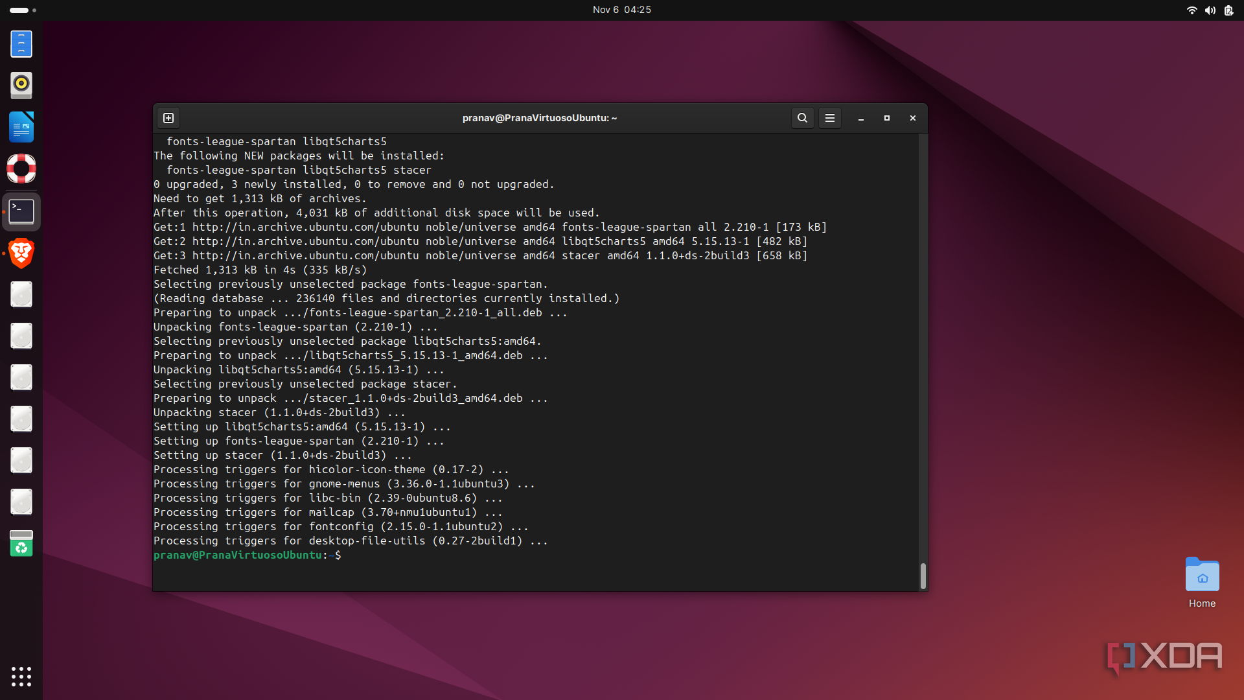Open a new terminal tab
Viewport: 1244px width, 700px height.
(x=168, y=118)
